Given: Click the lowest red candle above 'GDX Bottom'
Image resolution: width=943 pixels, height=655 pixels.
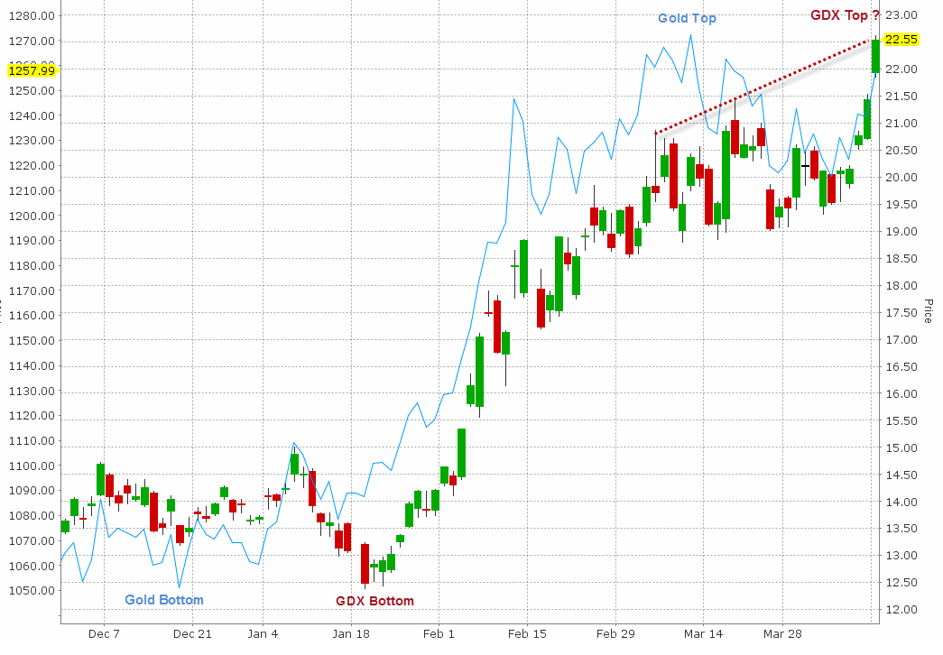Looking at the screenshot, I should tap(365, 564).
